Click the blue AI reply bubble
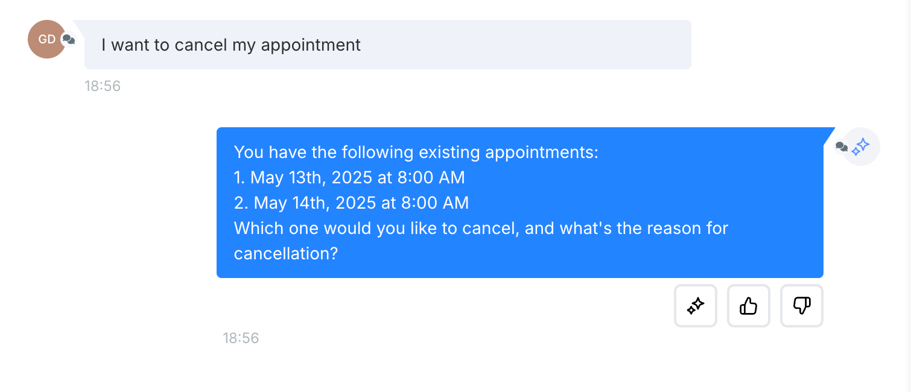 click(x=520, y=203)
